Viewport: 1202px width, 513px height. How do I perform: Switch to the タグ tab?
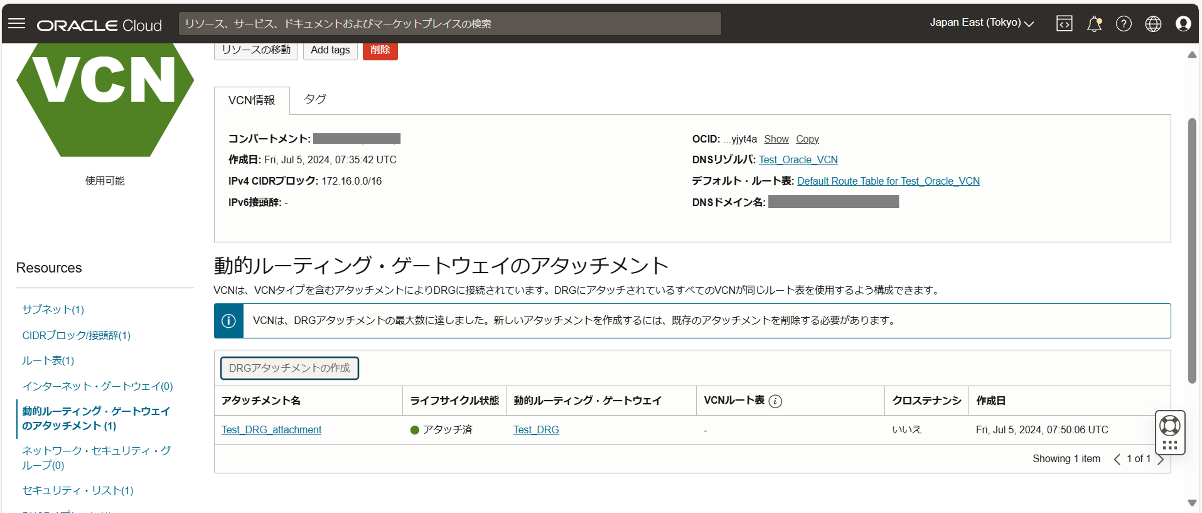(315, 99)
